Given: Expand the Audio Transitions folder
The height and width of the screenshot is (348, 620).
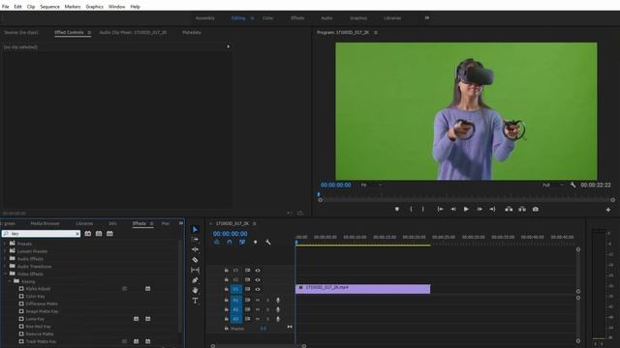Looking at the screenshot, I should click(x=5, y=267).
